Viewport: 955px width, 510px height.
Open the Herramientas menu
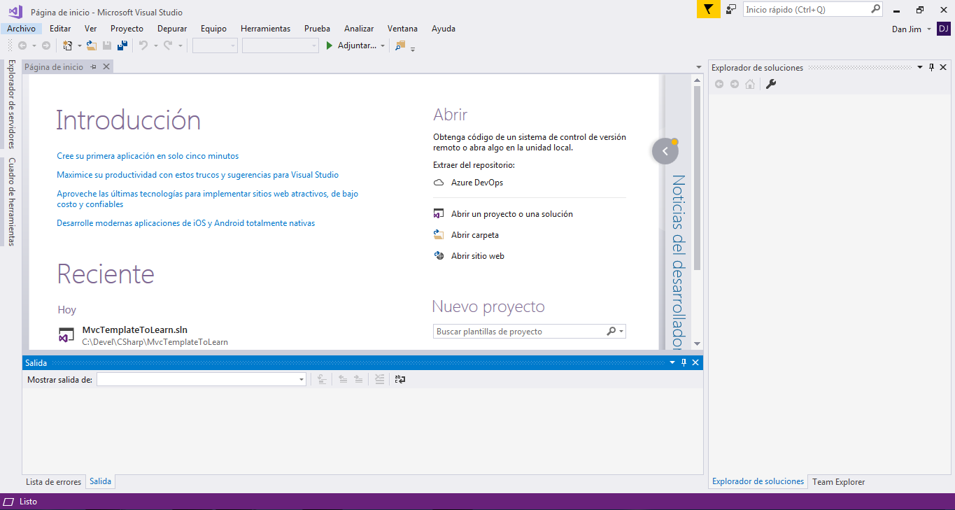pyautogui.click(x=265, y=29)
